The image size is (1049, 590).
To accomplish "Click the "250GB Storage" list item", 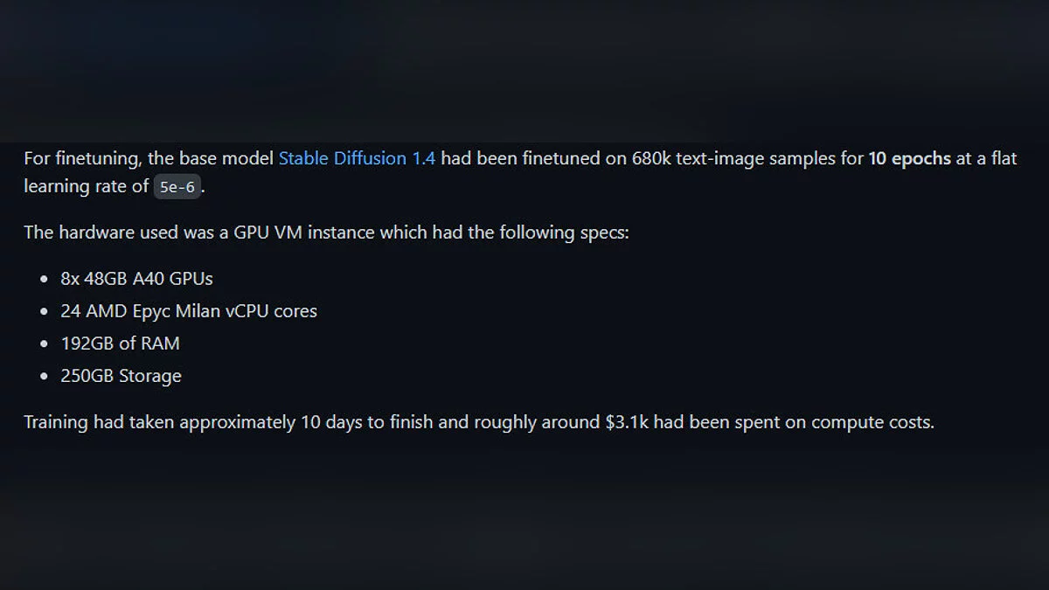I will pyautogui.click(x=121, y=376).
